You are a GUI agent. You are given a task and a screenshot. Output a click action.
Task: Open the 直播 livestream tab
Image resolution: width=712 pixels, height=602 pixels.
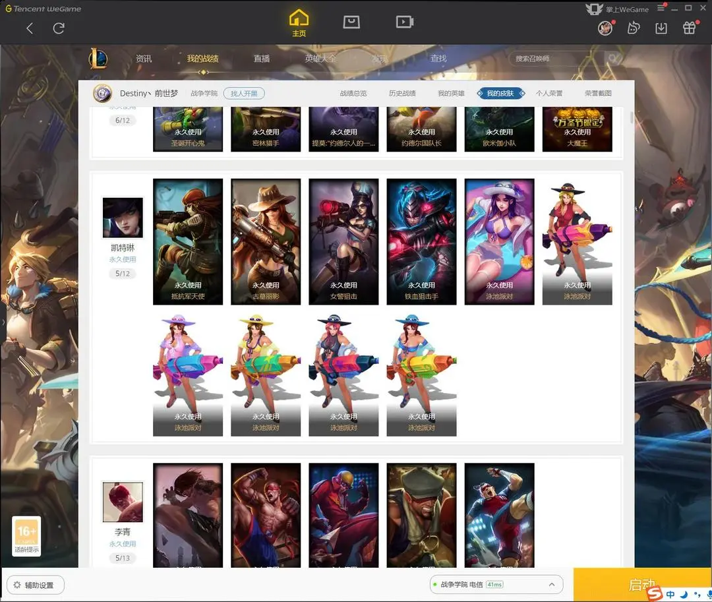[262, 59]
